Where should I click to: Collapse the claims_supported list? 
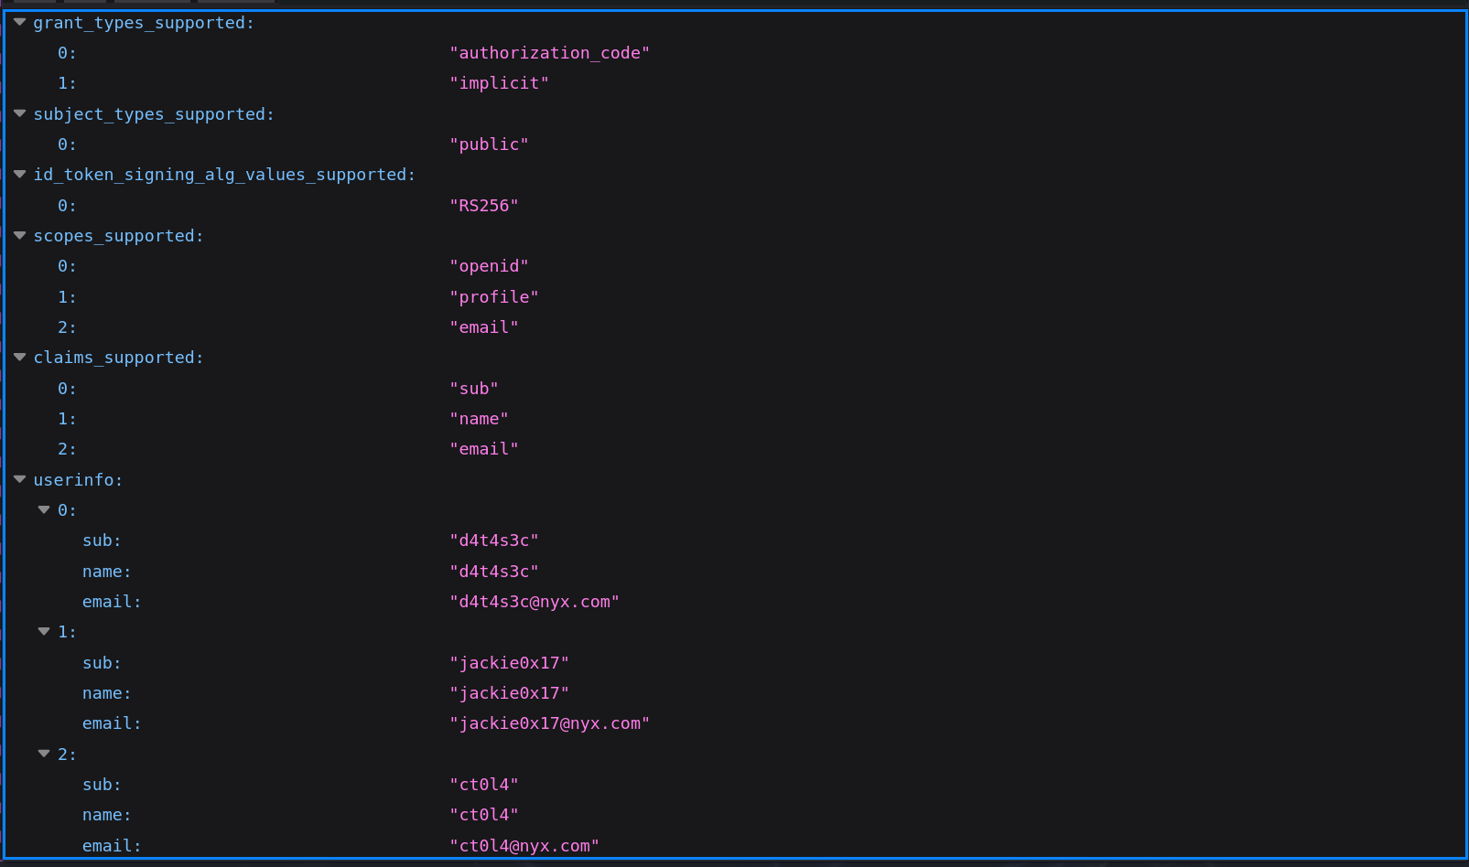coord(19,358)
